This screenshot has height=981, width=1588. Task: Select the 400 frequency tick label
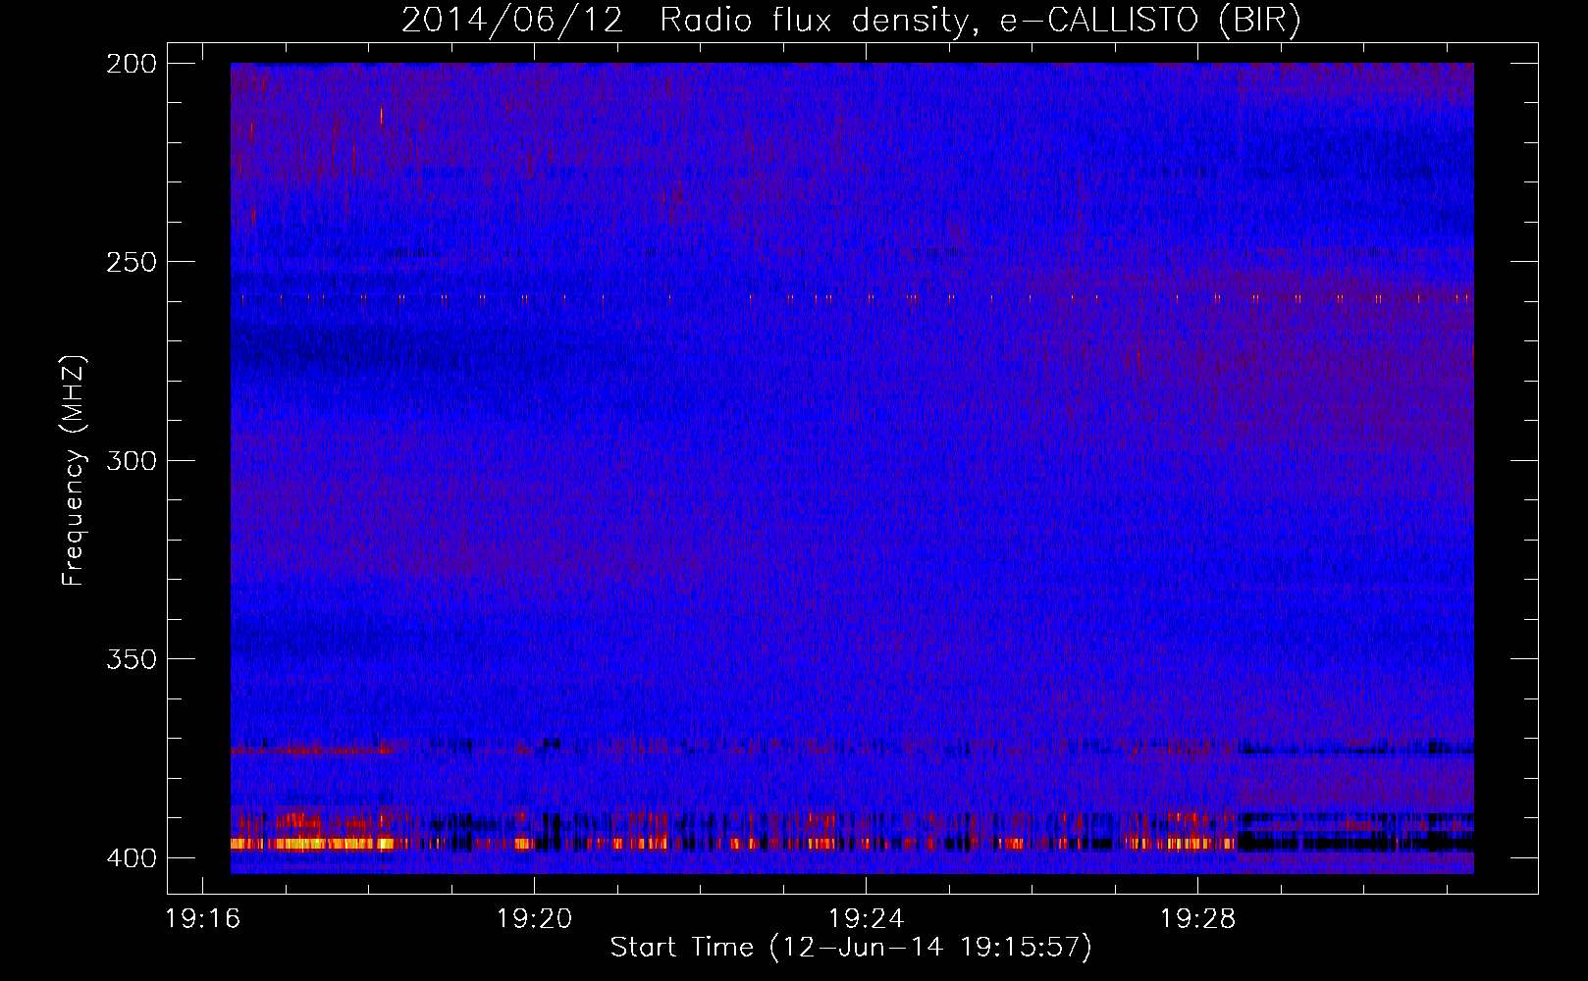tap(132, 858)
